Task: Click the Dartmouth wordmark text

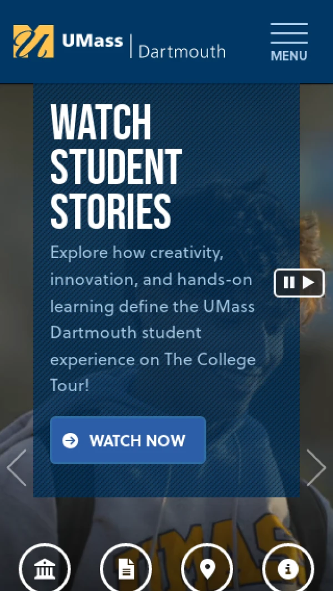Action: [182, 52]
